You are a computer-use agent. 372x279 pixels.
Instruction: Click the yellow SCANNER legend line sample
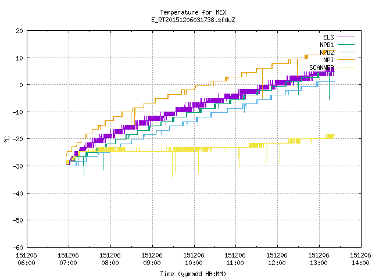click(346, 67)
